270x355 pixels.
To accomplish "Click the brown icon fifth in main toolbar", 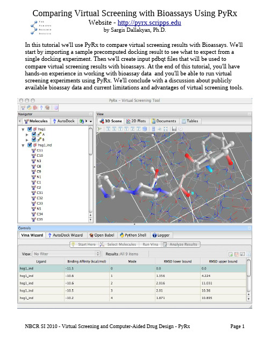I will click(x=47, y=108).
